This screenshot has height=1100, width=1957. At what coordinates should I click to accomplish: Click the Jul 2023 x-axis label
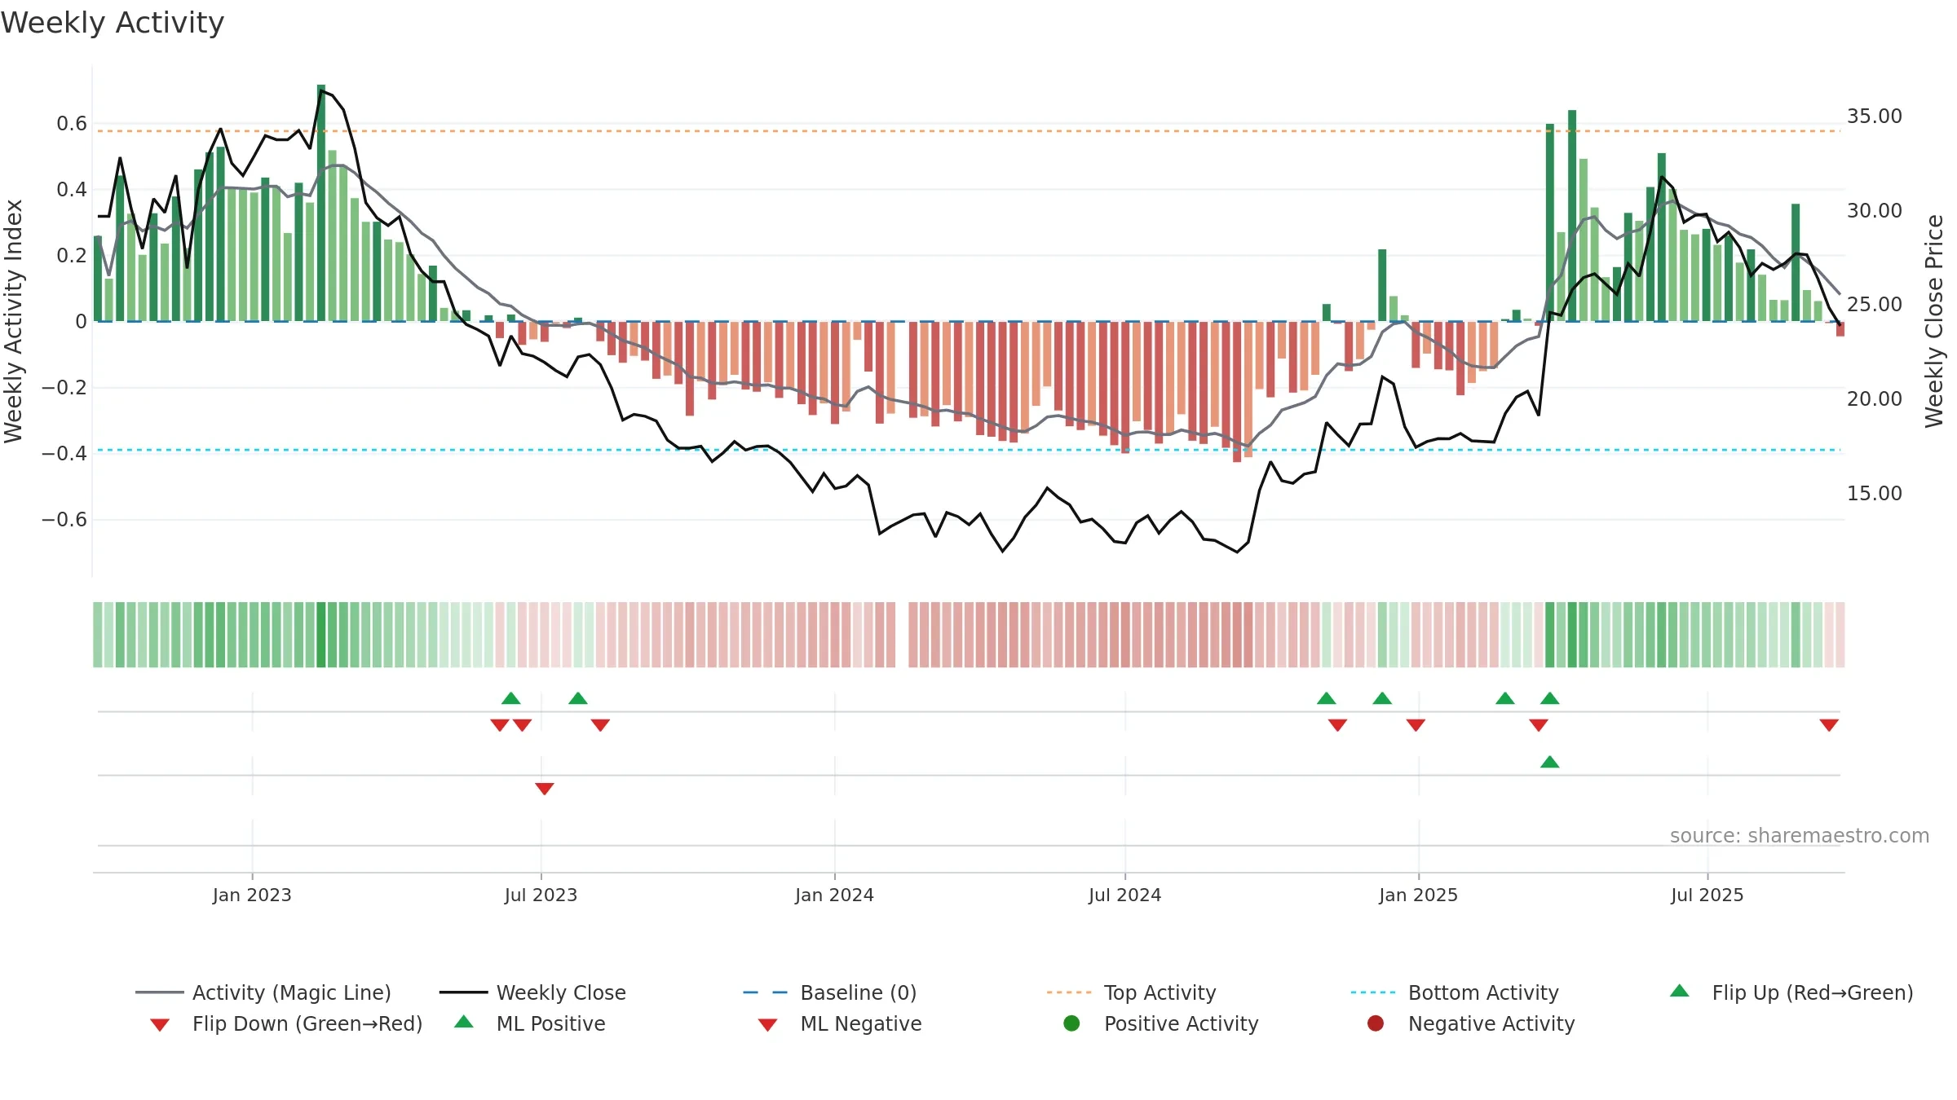click(x=541, y=895)
